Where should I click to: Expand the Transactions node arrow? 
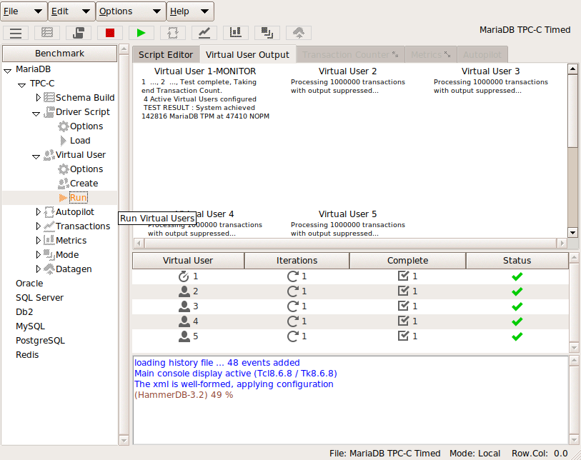click(x=38, y=226)
